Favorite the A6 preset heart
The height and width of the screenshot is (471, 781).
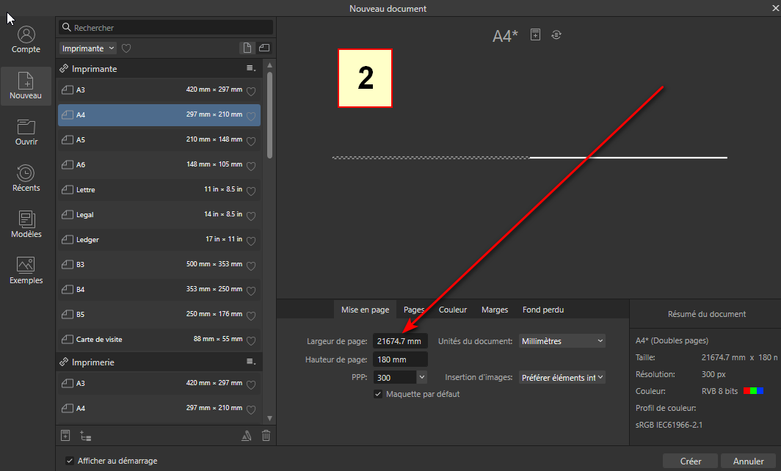[251, 166]
